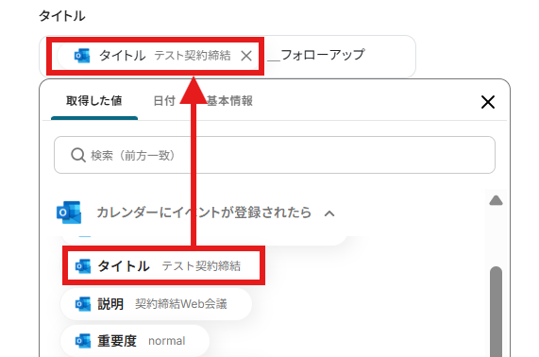Screen dimensions: 539x357
Task: Focus the 検索（前方一致） search box
Action: (x=275, y=155)
